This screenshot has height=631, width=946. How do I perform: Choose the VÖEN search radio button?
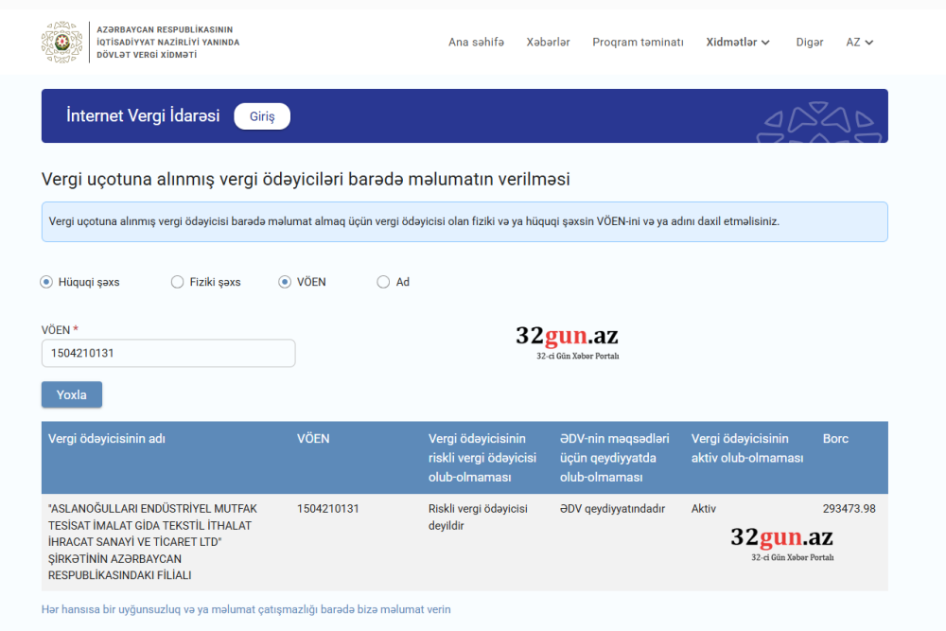pyautogui.click(x=285, y=282)
